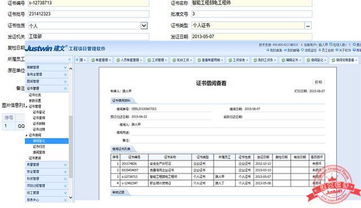361x208 pixels.
Task: Select 证书归还 in sidebar tree
Action: (x=39, y=147)
